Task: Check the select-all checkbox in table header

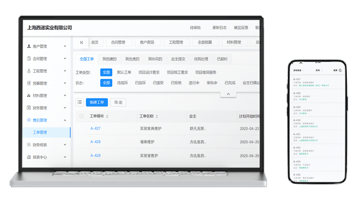Action: coord(81,116)
